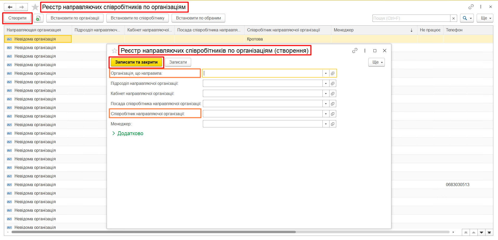The width and height of the screenshot is (498, 240).
Task: Click the forward navigation arrow
Action: point(22,7)
